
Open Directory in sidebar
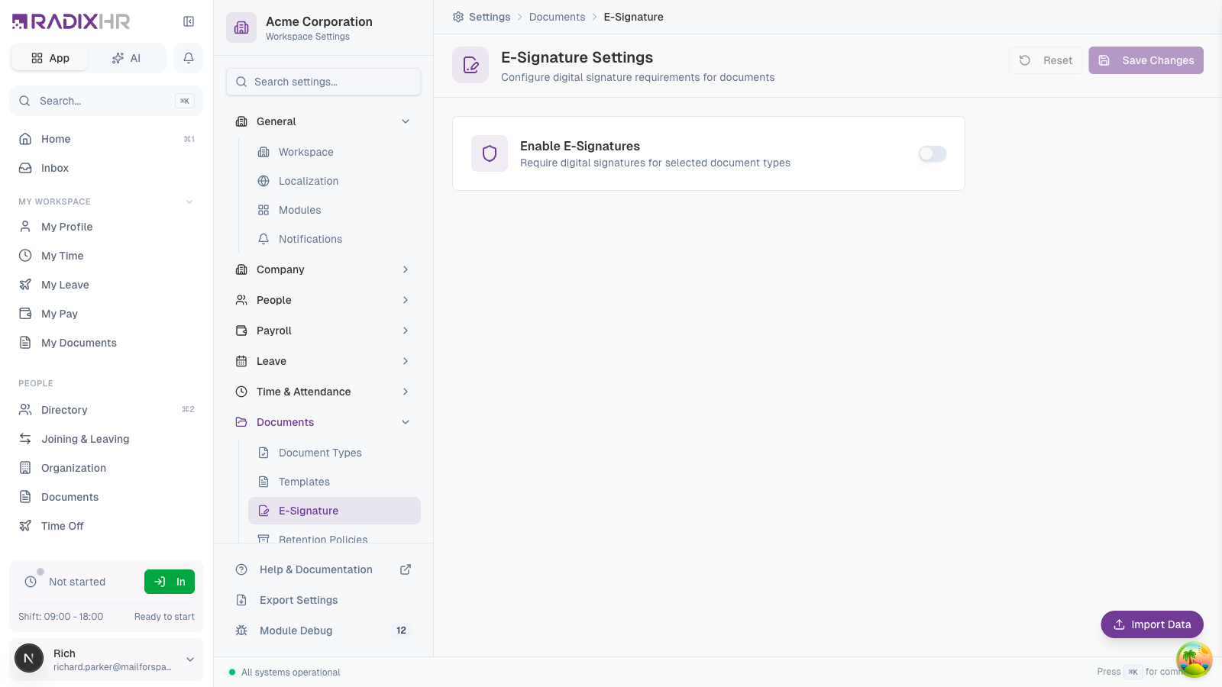(106, 410)
